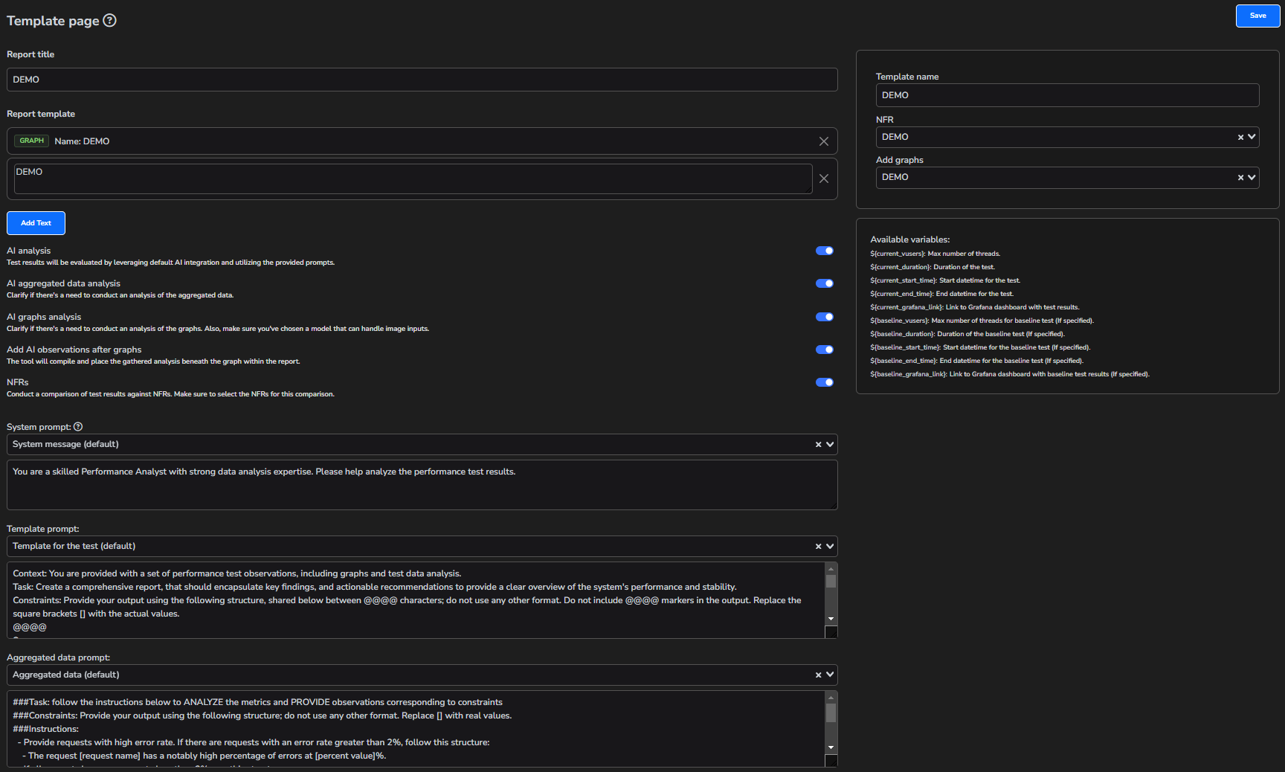Expand the Add graphs dropdown arrow
This screenshot has height=772, width=1285.
(1252, 177)
